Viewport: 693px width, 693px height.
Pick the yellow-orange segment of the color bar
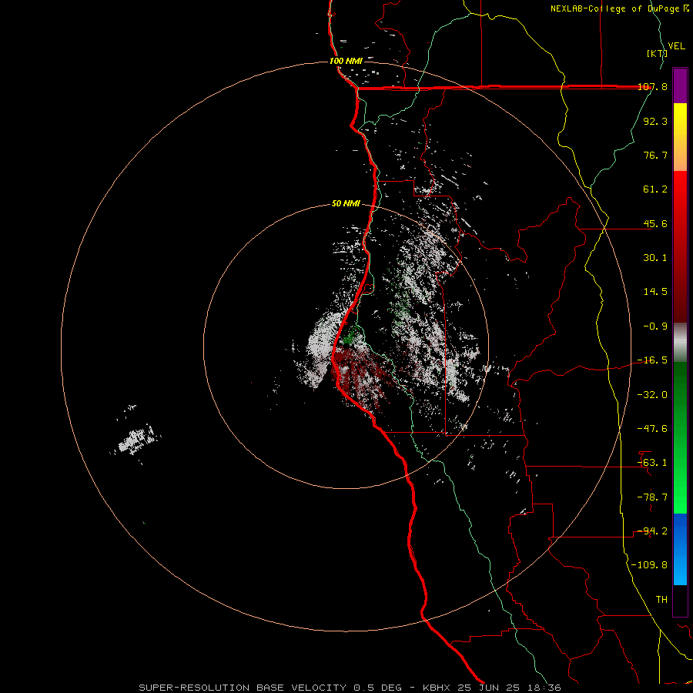(x=680, y=137)
